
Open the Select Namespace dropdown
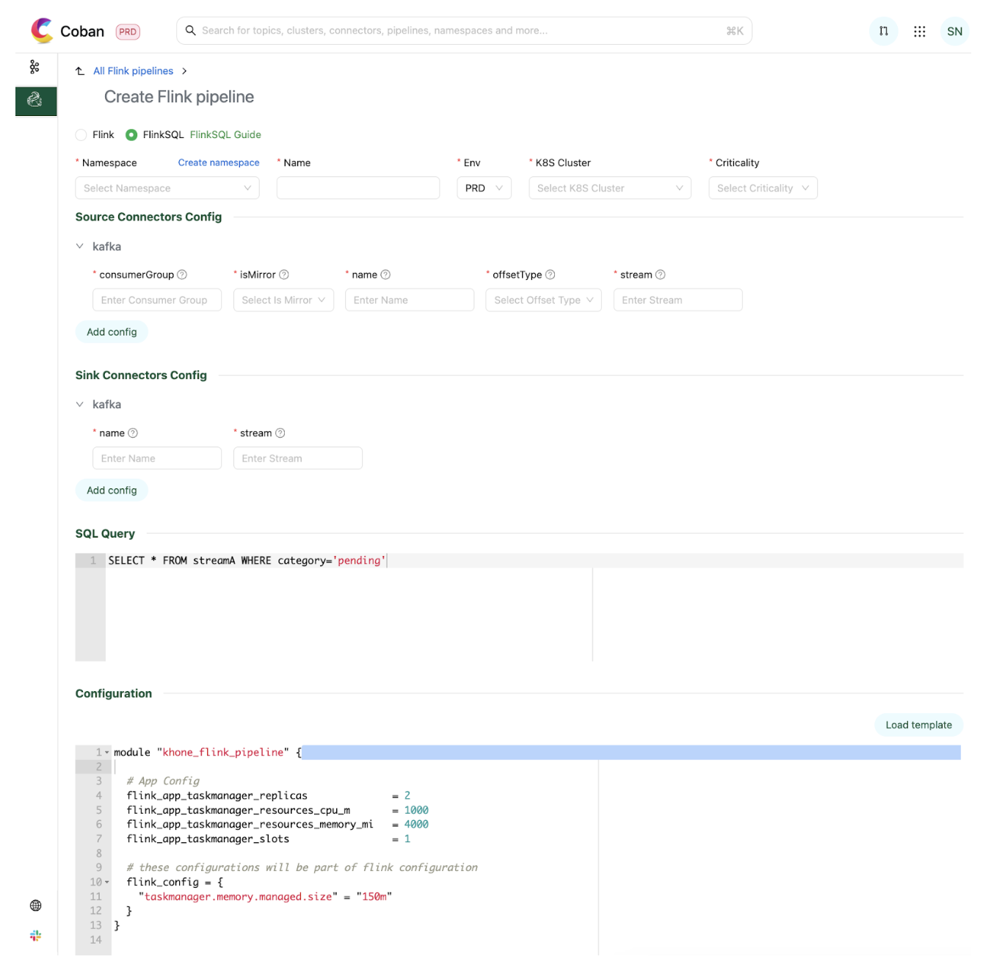pyautogui.click(x=167, y=188)
